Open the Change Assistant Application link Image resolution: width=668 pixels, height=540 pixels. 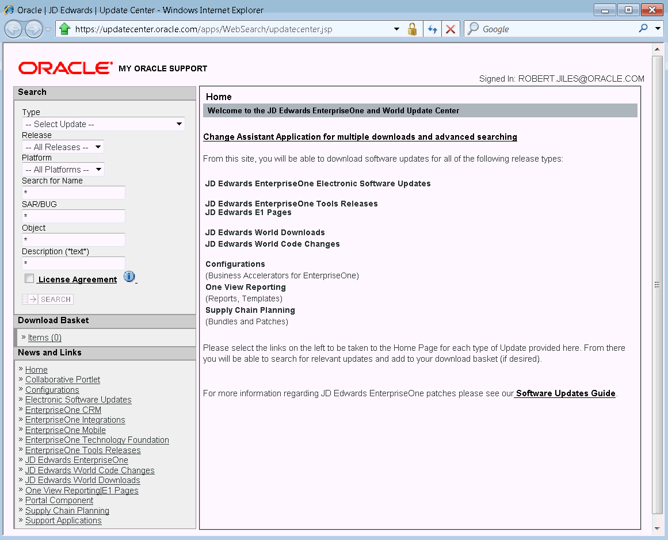[x=360, y=137]
